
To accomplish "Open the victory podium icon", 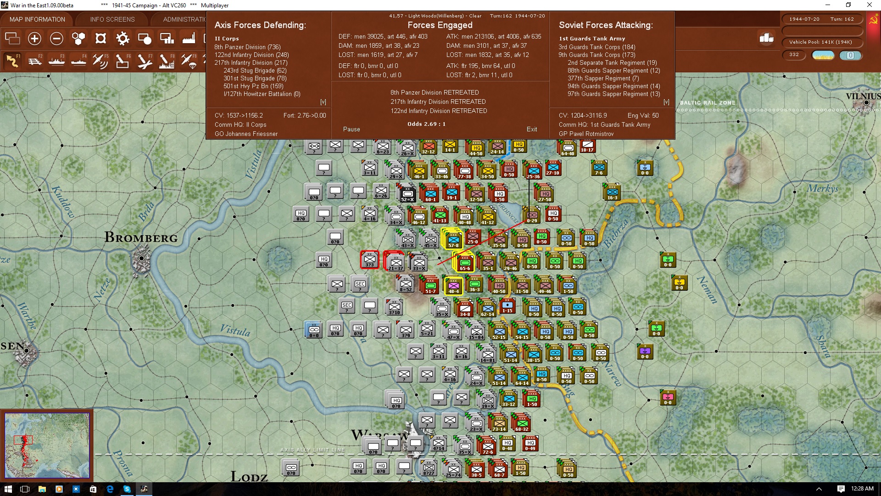I will 766,38.
